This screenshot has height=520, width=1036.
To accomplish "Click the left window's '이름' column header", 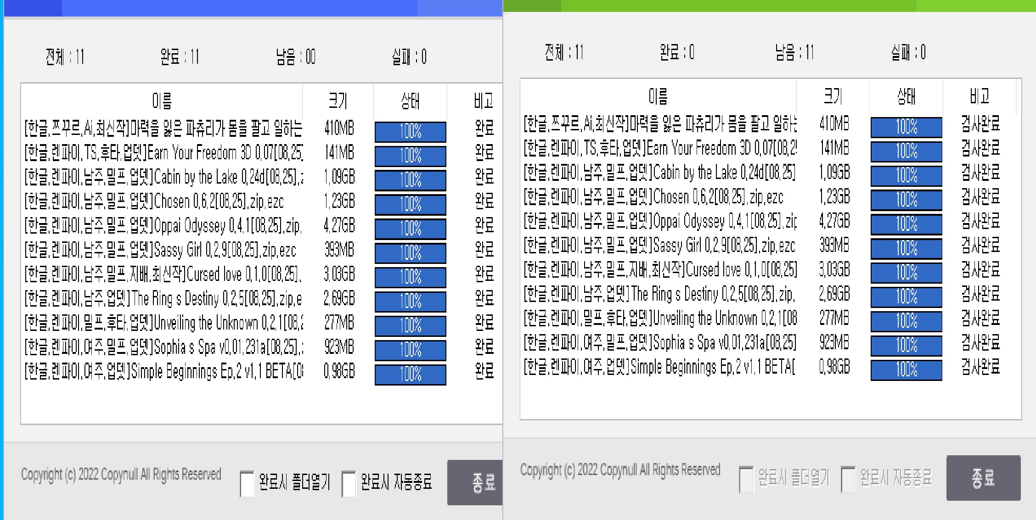I will point(162,101).
